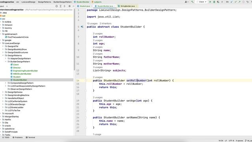Select the StudentBuilder.java tab

click(105, 6)
